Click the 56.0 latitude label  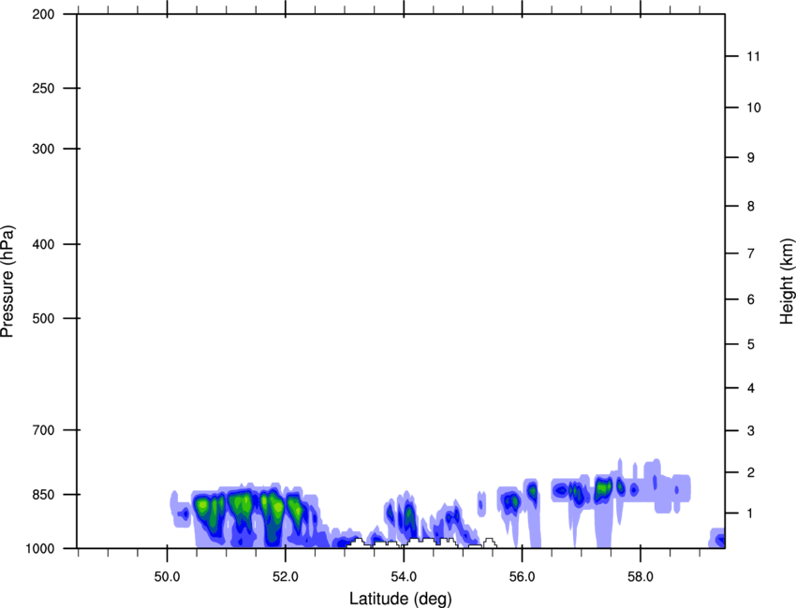click(x=522, y=577)
